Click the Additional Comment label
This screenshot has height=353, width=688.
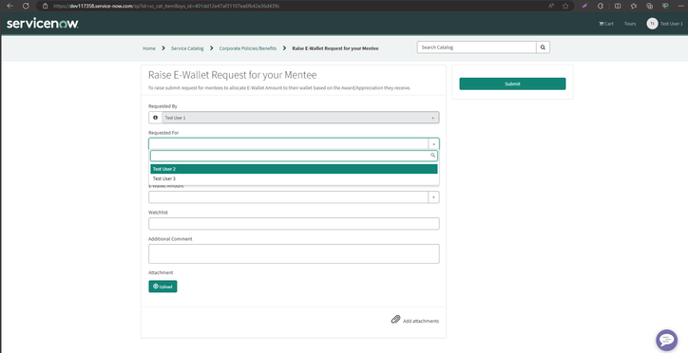click(x=170, y=239)
